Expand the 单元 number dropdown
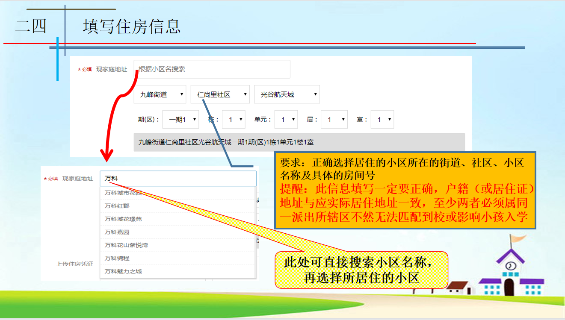565x320 pixels. tap(286, 120)
